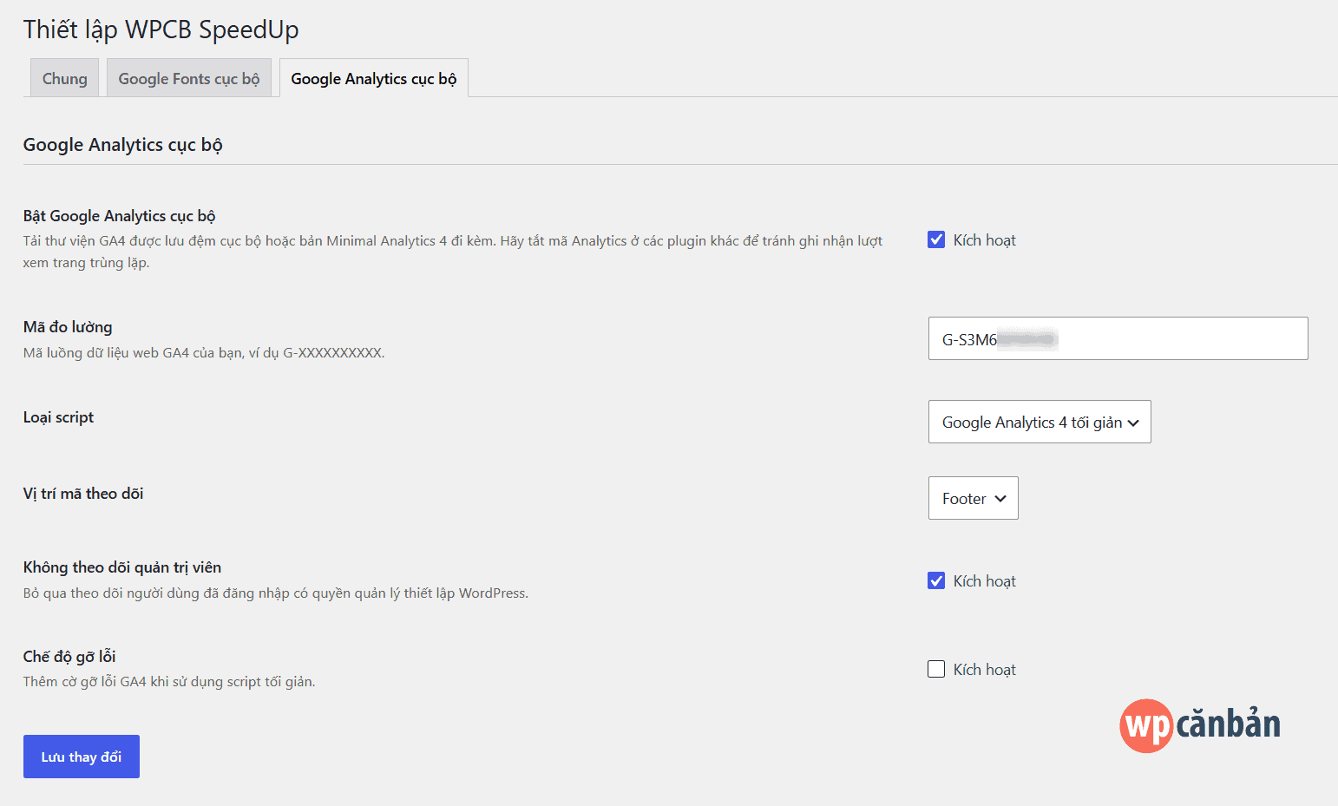
Task: Click the 'Mã luồng dữ liệu web GA4' description
Action: point(204,353)
